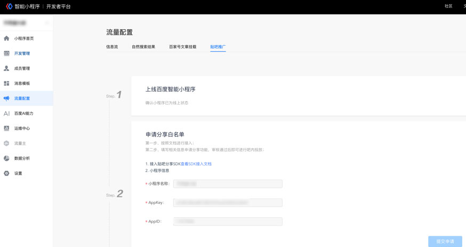466x247 pixels.
Task: Open 开发管理 via its code icon
Action: [x=6, y=53]
